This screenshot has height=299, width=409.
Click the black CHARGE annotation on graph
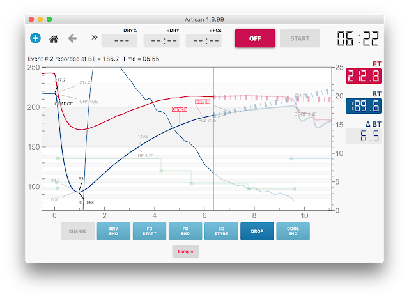(x=64, y=103)
